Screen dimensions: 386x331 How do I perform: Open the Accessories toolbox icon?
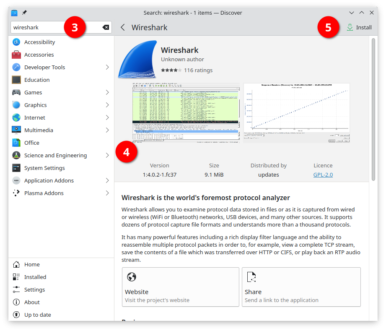pos(16,55)
